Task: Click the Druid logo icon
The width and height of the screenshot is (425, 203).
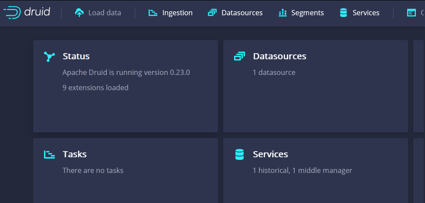Action: 12,13
